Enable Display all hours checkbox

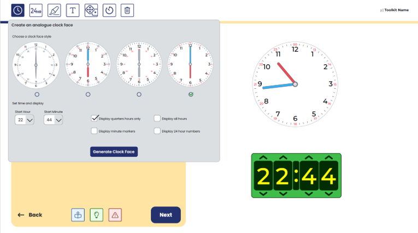pyautogui.click(x=157, y=118)
